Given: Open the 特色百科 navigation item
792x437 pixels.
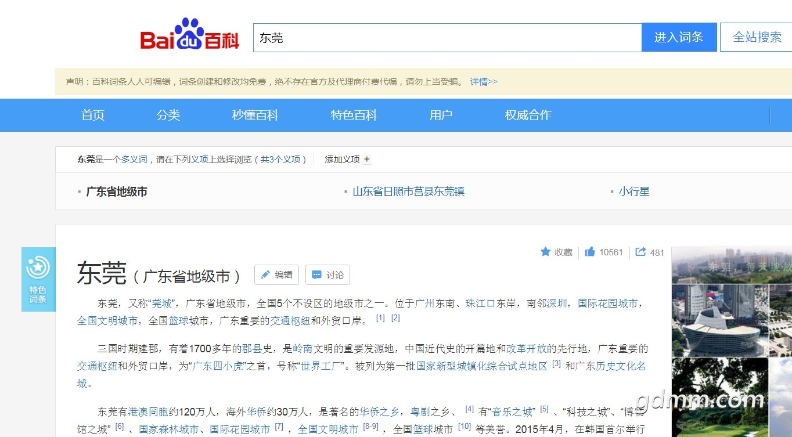Looking at the screenshot, I should pyautogui.click(x=354, y=115).
